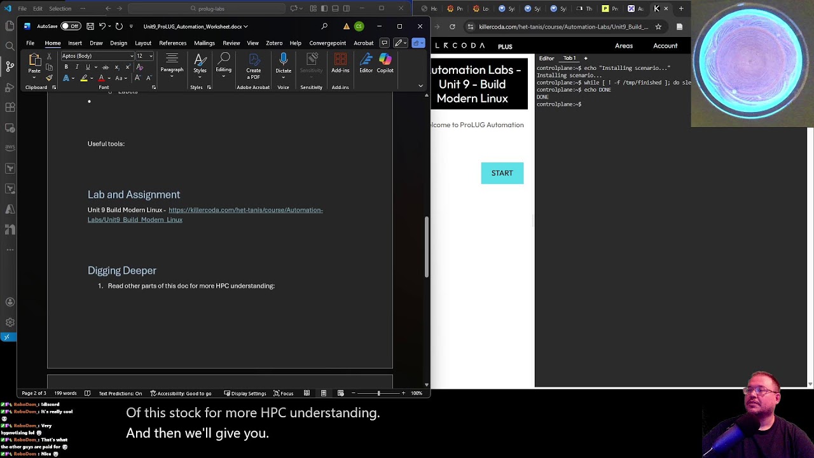Click the VS Code settings gear icon
814x458 pixels.
pyautogui.click(x=10, y=323)
